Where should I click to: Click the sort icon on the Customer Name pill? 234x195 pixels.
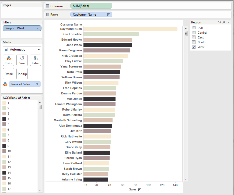click(108, 15)
